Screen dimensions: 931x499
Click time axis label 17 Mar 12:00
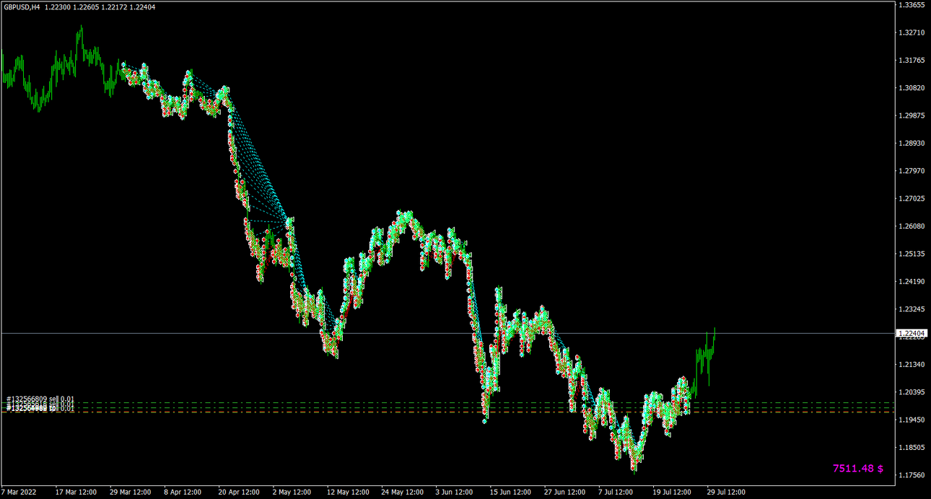(x=76, y=493)
